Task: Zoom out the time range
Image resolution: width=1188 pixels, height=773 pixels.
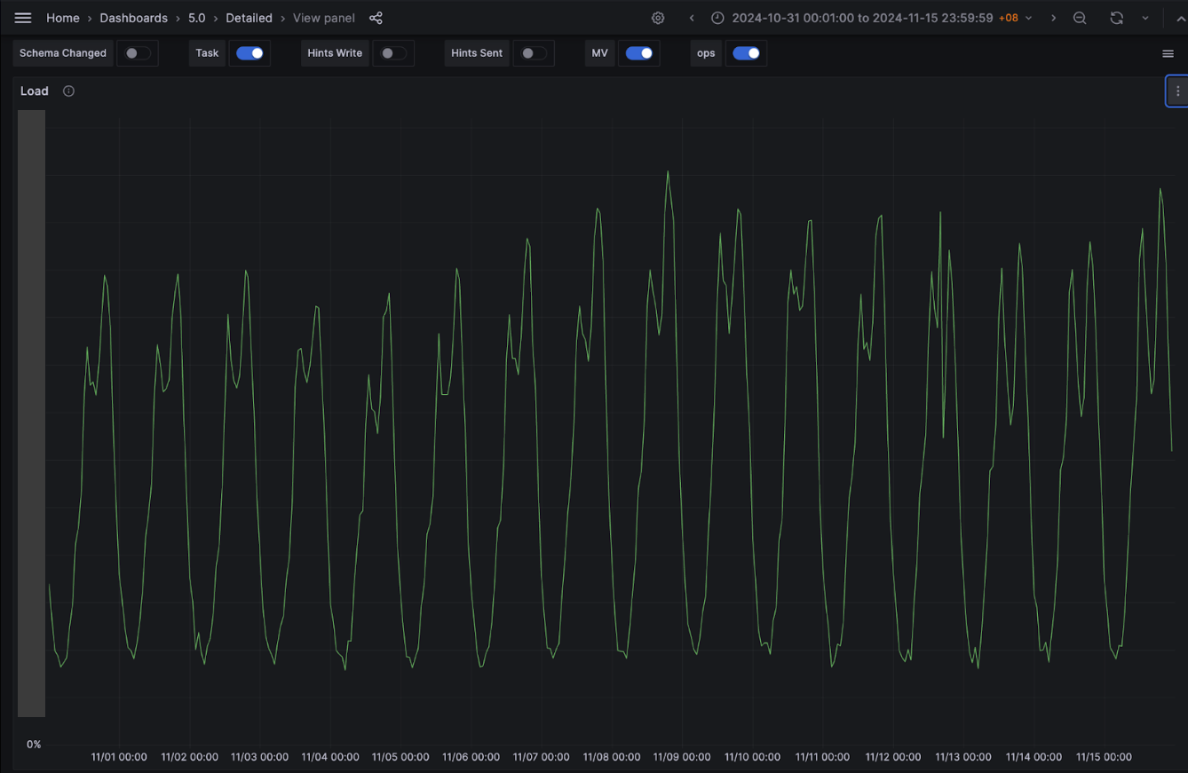Action: [1080, 18]
